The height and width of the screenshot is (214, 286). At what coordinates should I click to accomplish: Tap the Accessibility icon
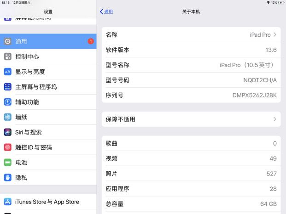point(7,102)
